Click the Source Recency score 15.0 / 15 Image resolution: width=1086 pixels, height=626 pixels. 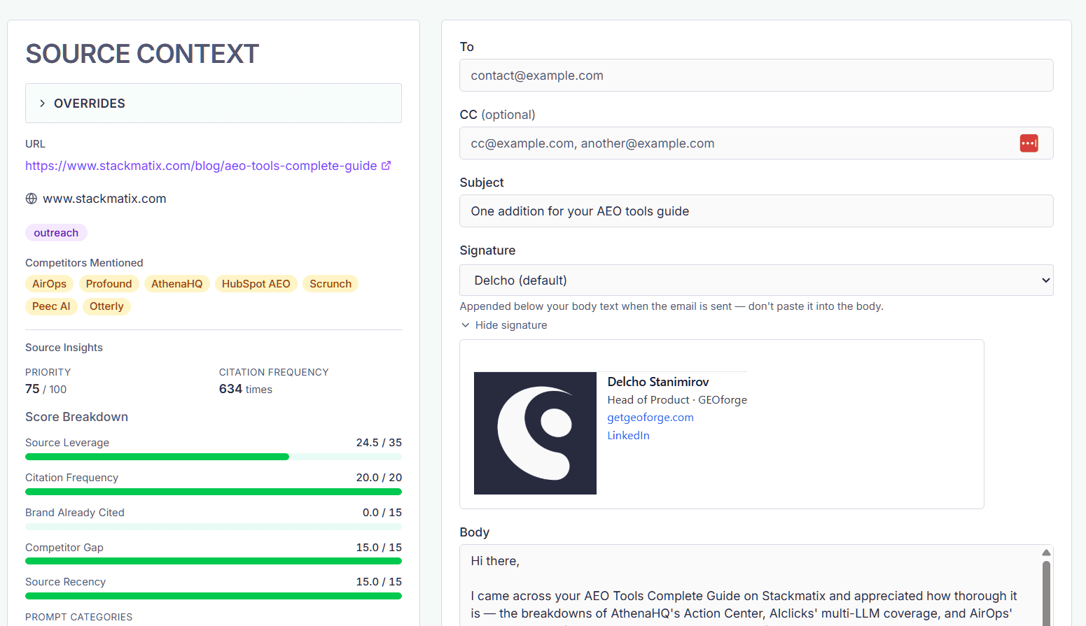click(x=379, y=582)
